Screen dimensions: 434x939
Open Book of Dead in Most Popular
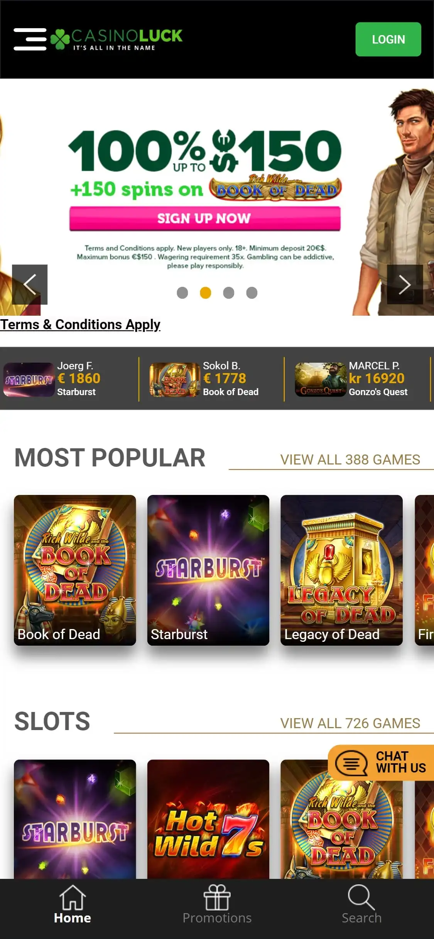click(75, 570)
